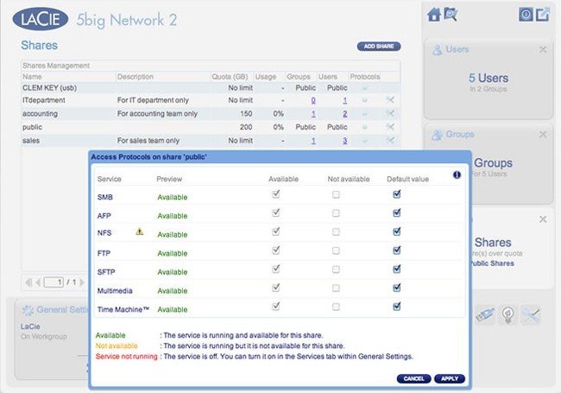Uncheck Default value for FTP
Screen dimensions: 561x393
coord(396,250)
